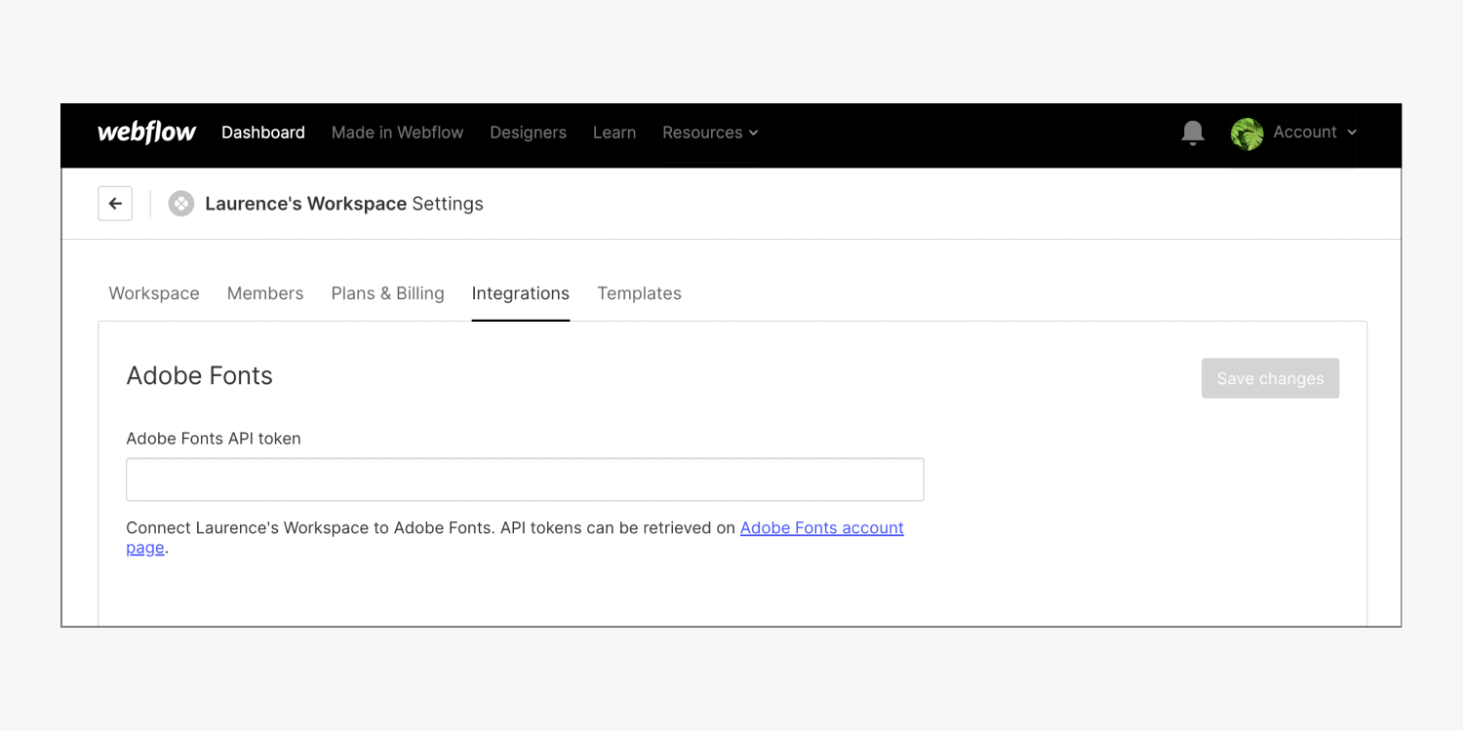Open the Learn nav item
Image resolution: width=1464 pixels, height=732 pixels.
coord(614,133)
